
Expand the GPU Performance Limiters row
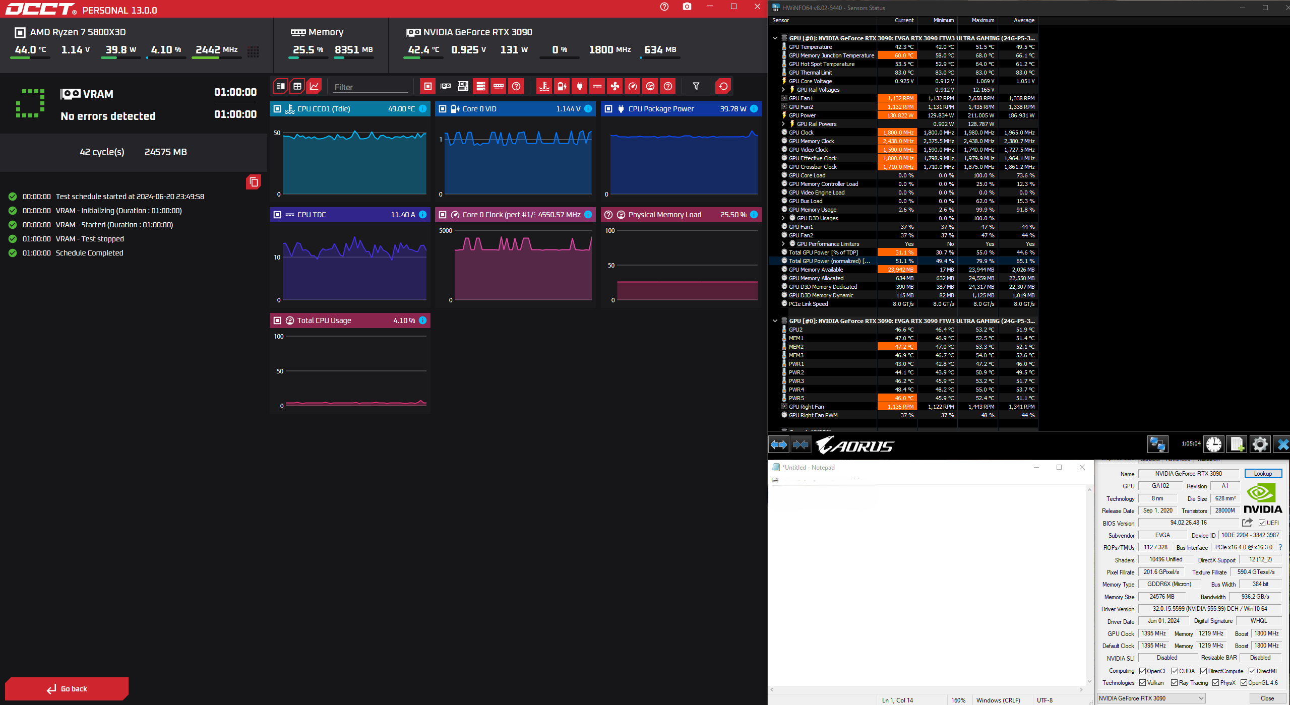pos(783,244)
